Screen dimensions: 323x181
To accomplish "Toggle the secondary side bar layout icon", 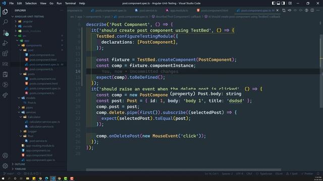I will click(283, 4).
